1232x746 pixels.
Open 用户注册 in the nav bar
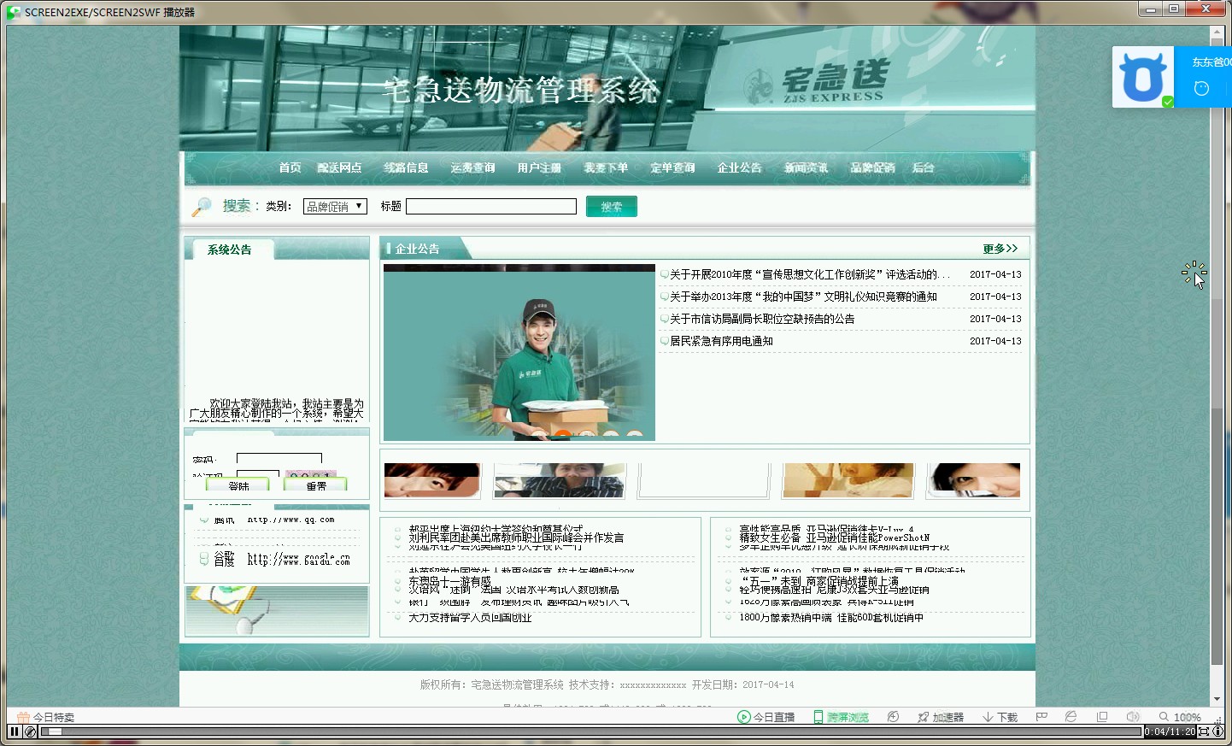click(x=539, y=167)
